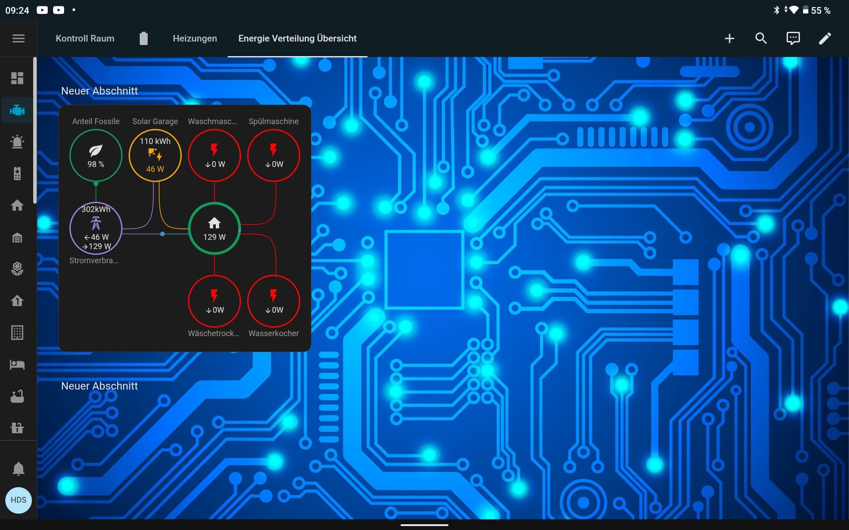Open the battery icon tab

pos(143,38)
